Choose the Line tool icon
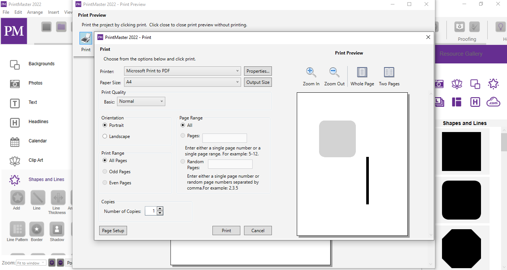This screenshot has width=507, height=270. (38, 198)
